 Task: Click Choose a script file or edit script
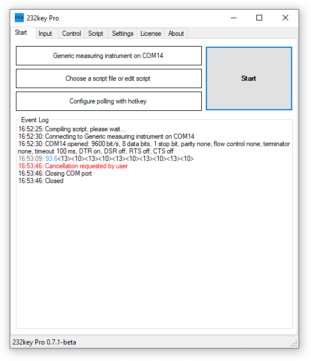(x=109, y=78)
